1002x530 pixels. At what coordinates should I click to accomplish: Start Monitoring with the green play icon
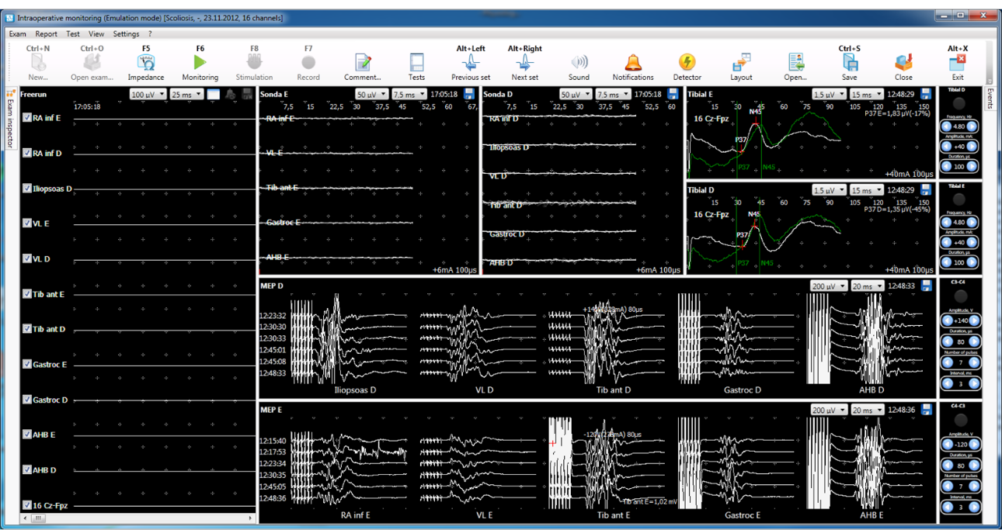tap(200, 62)
